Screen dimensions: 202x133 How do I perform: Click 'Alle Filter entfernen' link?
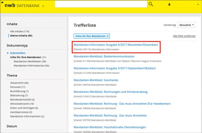tap(184, 36)
